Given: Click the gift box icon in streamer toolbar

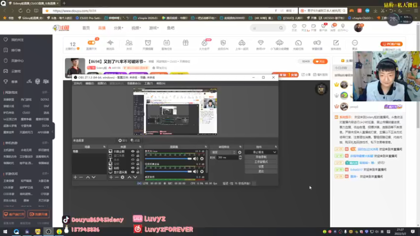Looking at the screenshot, I should coord(185,43).
